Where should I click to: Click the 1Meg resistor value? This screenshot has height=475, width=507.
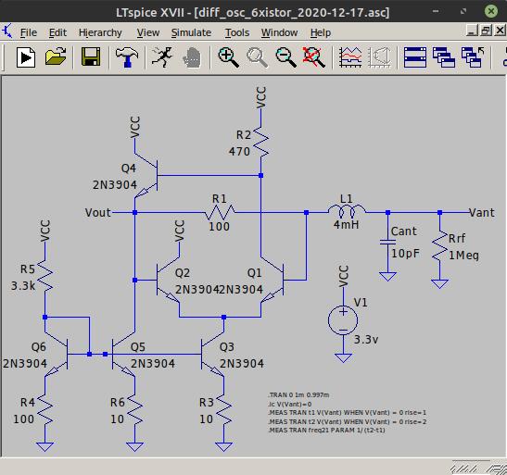click(463, 256)
